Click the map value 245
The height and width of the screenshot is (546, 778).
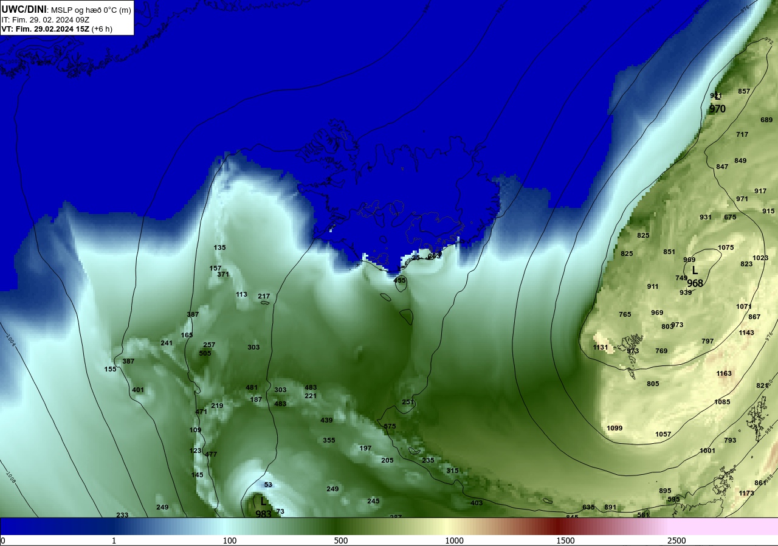(373, 501)
